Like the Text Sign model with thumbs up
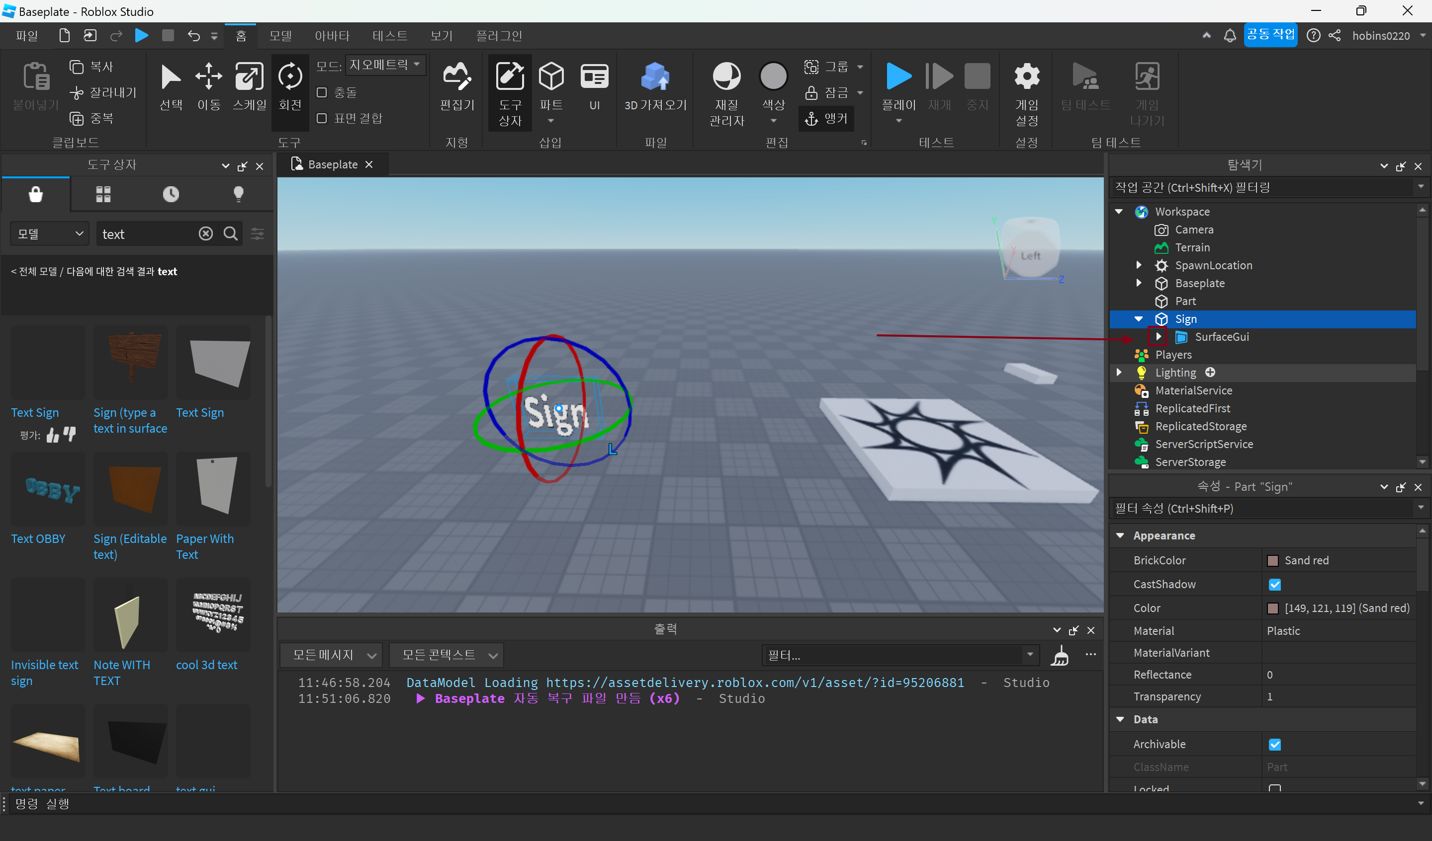This screenshot has height=841, width=1432. 53,435
